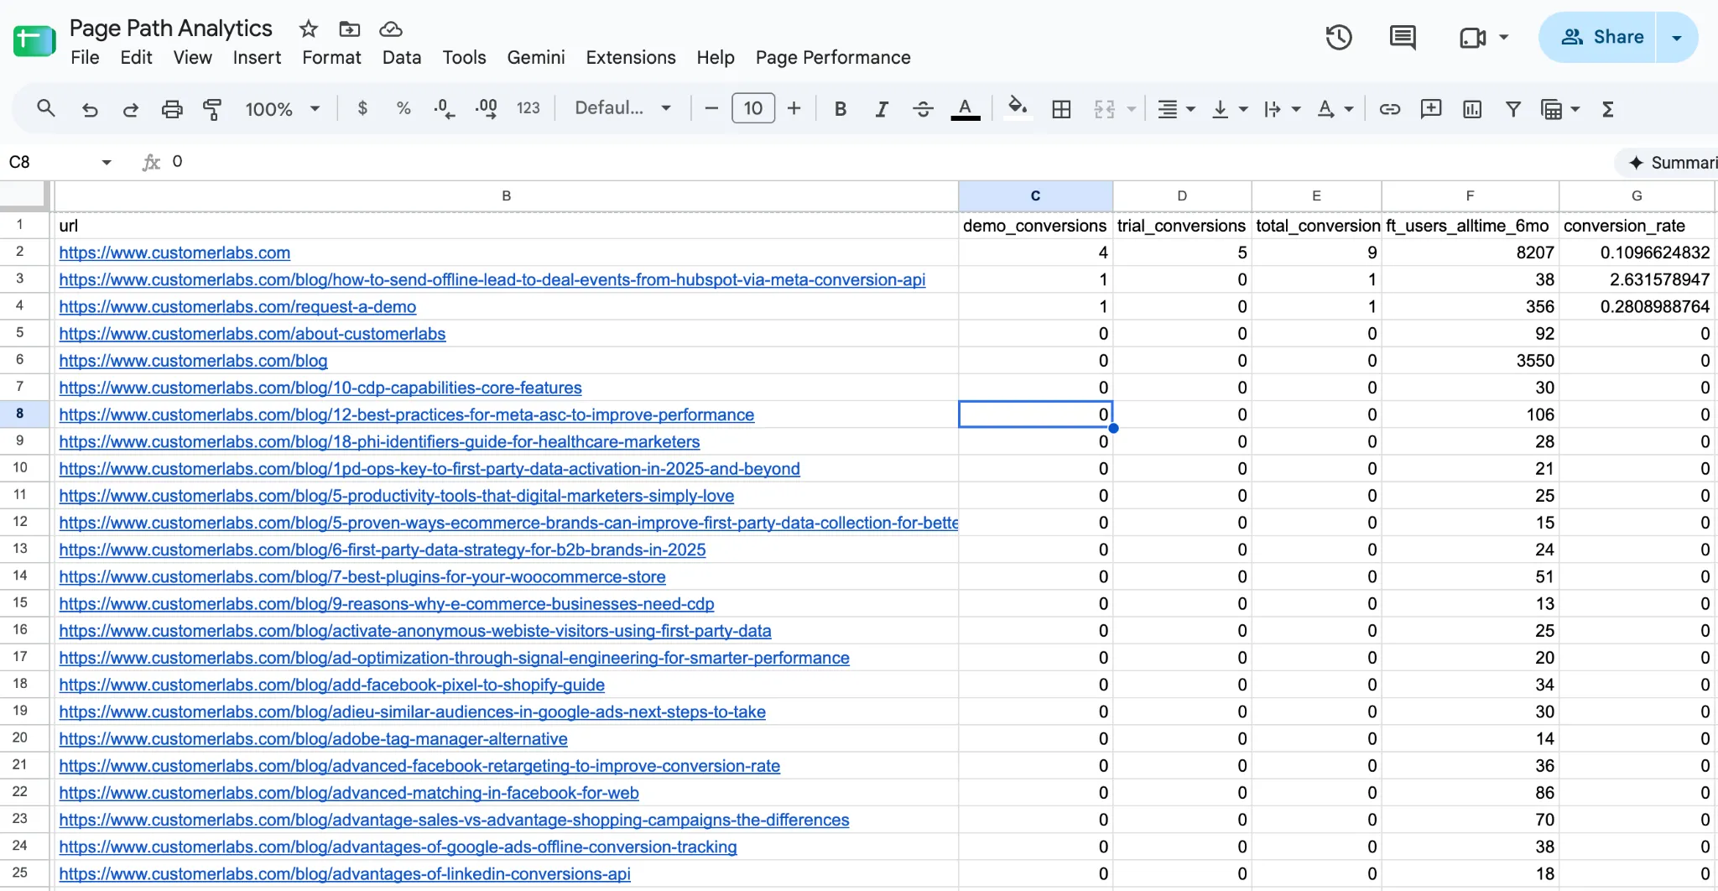Open the comments panel icon
This screenshot has width=1718, height=891.
[1403, 37]
